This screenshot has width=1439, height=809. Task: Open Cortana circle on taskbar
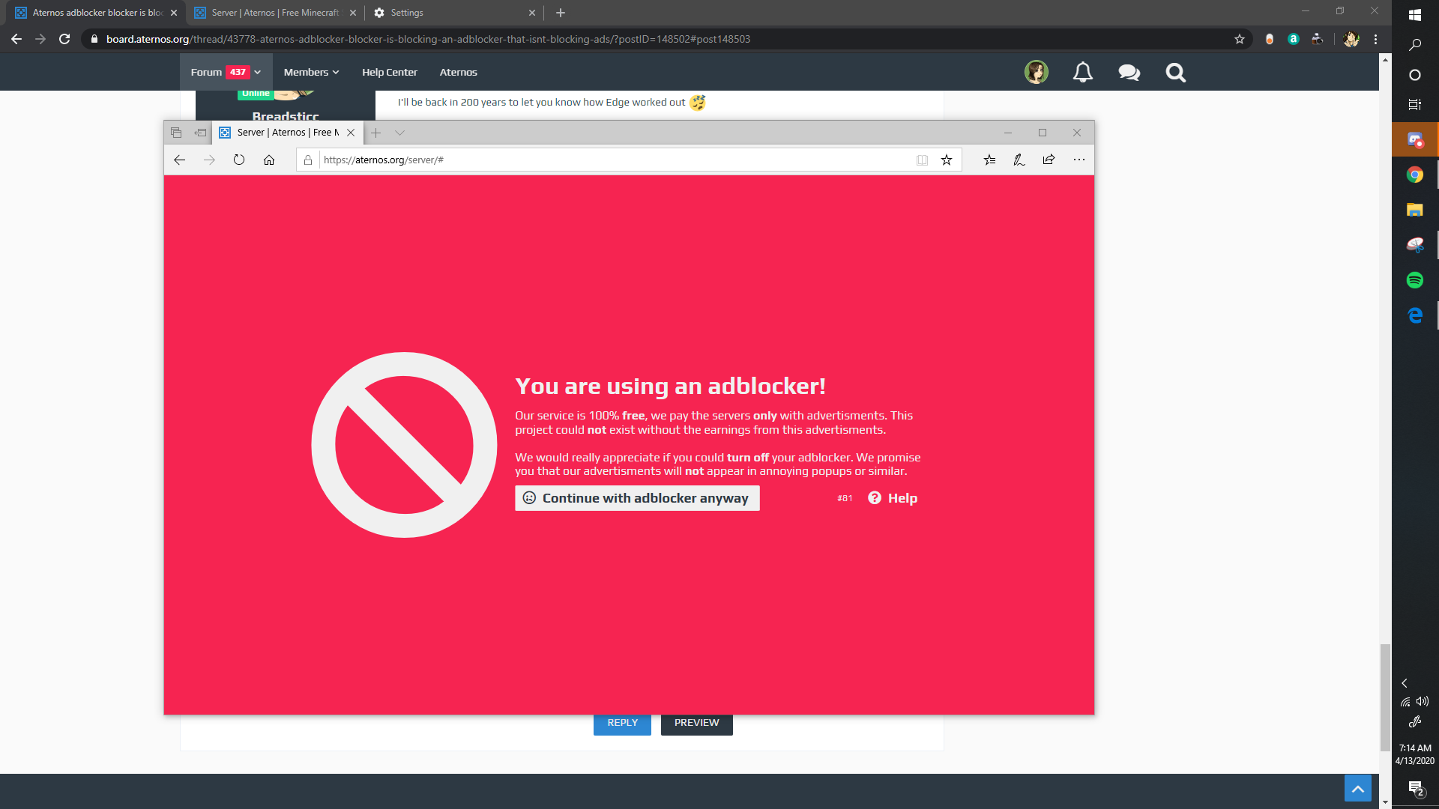(x=1415, y=75)
